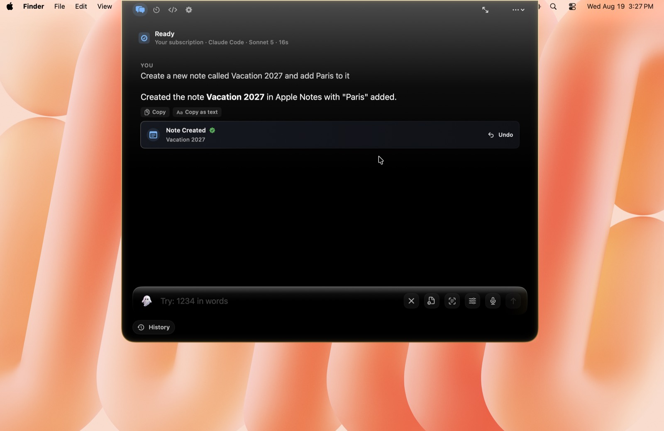Open Spotlight search in menu bar
The width and height of the screenshot is (664, 431).
[553, 7]
